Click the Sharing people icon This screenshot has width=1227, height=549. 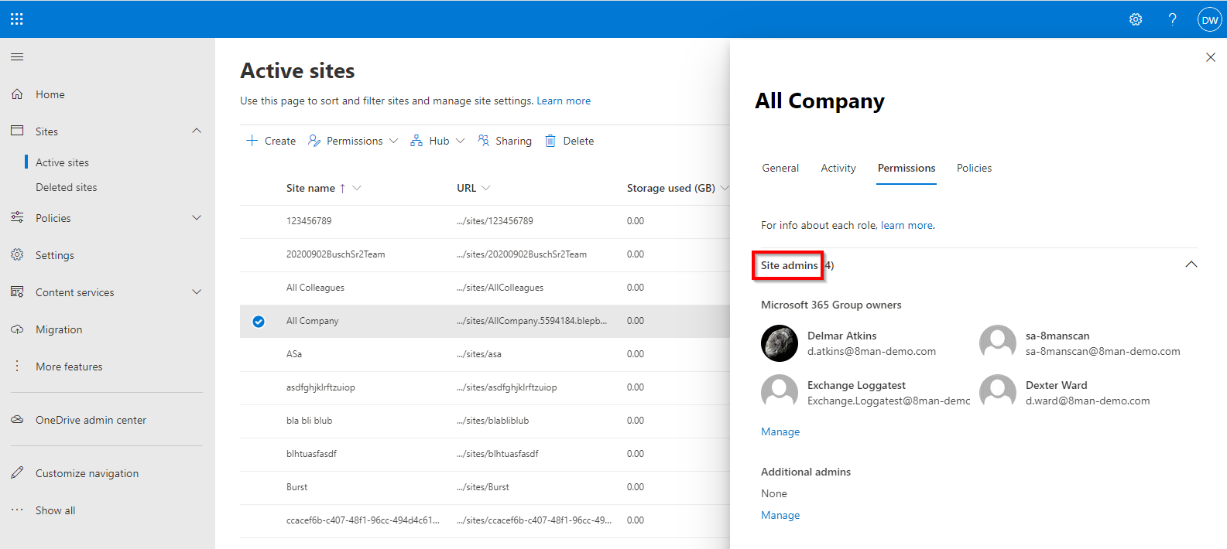point(484,140)
